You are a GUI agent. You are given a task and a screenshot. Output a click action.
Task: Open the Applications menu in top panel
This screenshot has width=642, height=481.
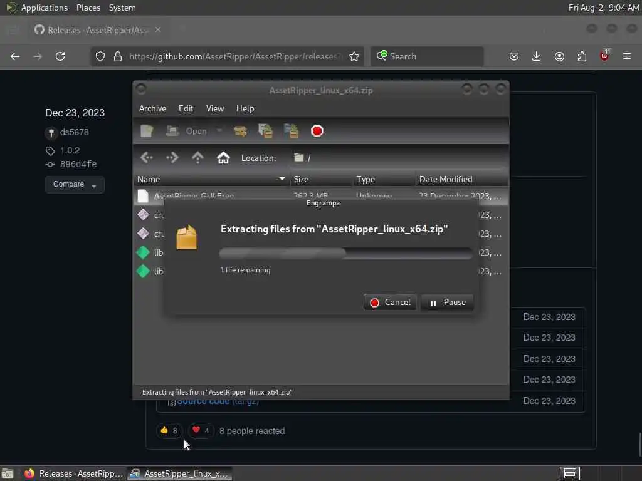[45, 8]
